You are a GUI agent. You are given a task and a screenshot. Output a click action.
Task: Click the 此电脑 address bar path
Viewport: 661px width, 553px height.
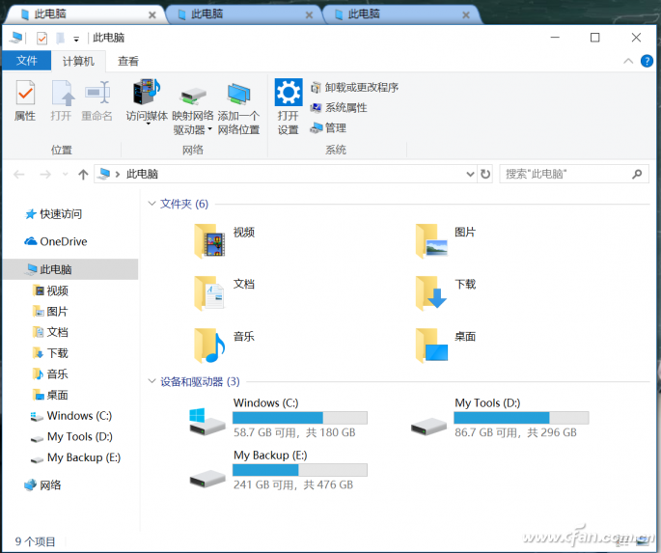click(x=142, y=174)
